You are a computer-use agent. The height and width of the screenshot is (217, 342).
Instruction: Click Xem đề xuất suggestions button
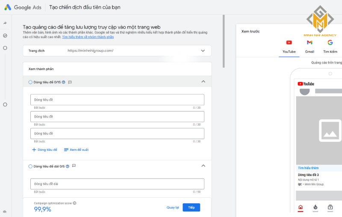click(x=76, y=150)
